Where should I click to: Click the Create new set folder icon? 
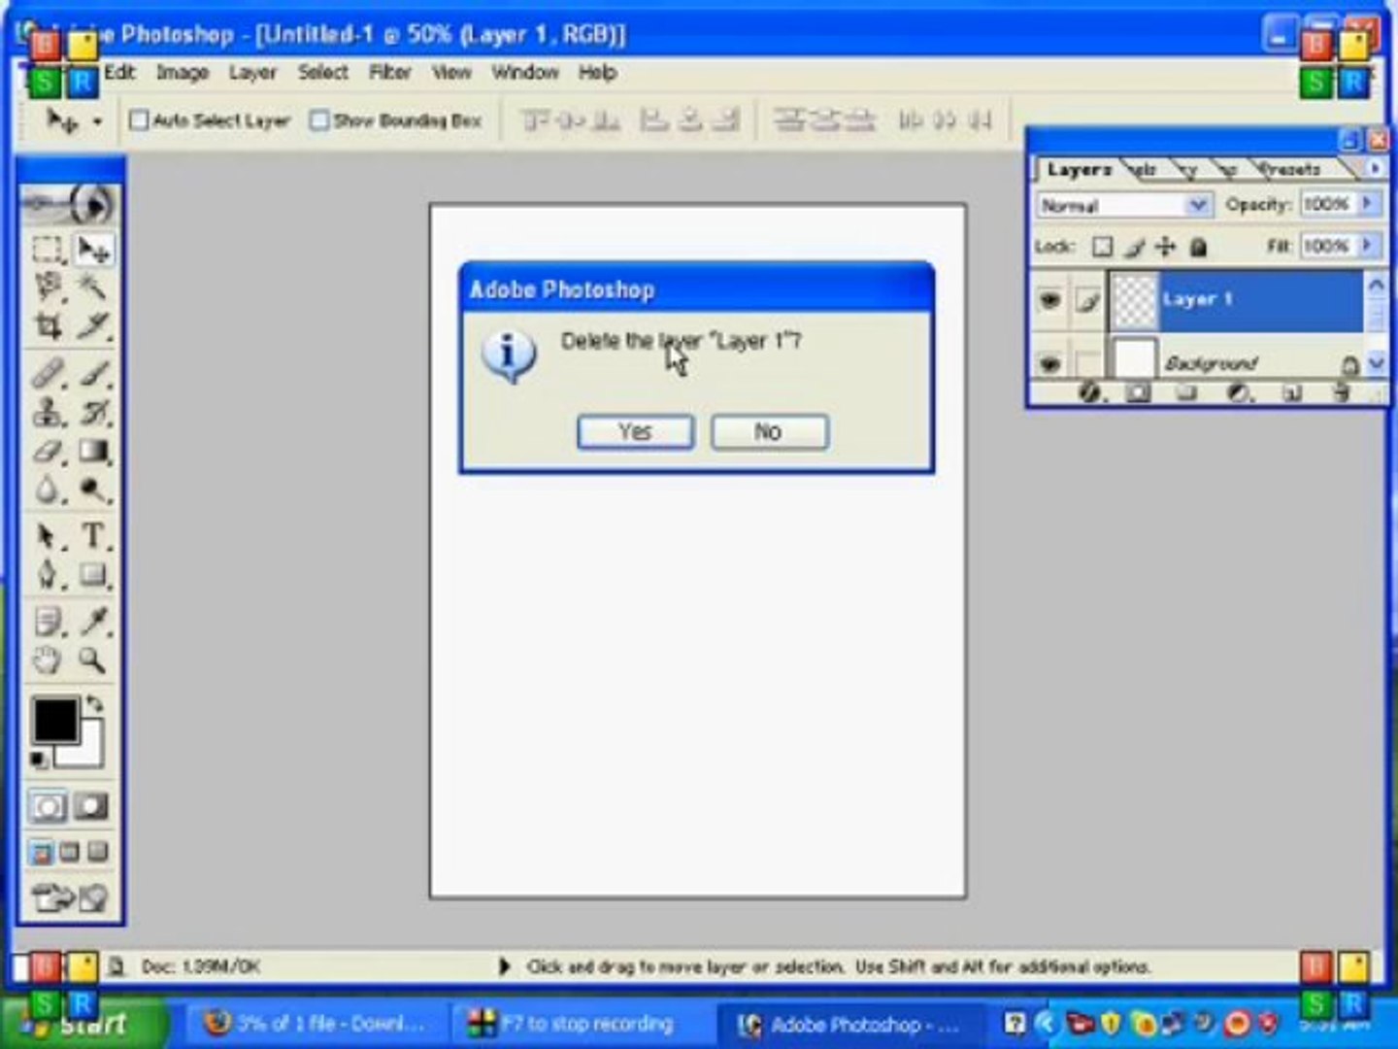pyautogui.click(x=1186, y=392)
